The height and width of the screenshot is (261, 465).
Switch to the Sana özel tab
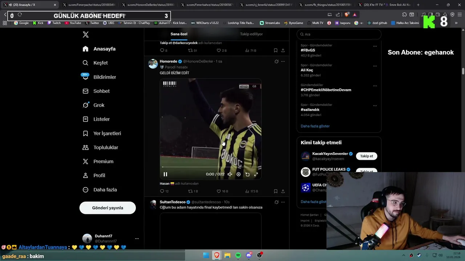(x=179, y=34)
